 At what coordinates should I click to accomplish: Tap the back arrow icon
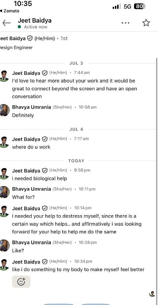pyautogui.click(x=6, y=23)
